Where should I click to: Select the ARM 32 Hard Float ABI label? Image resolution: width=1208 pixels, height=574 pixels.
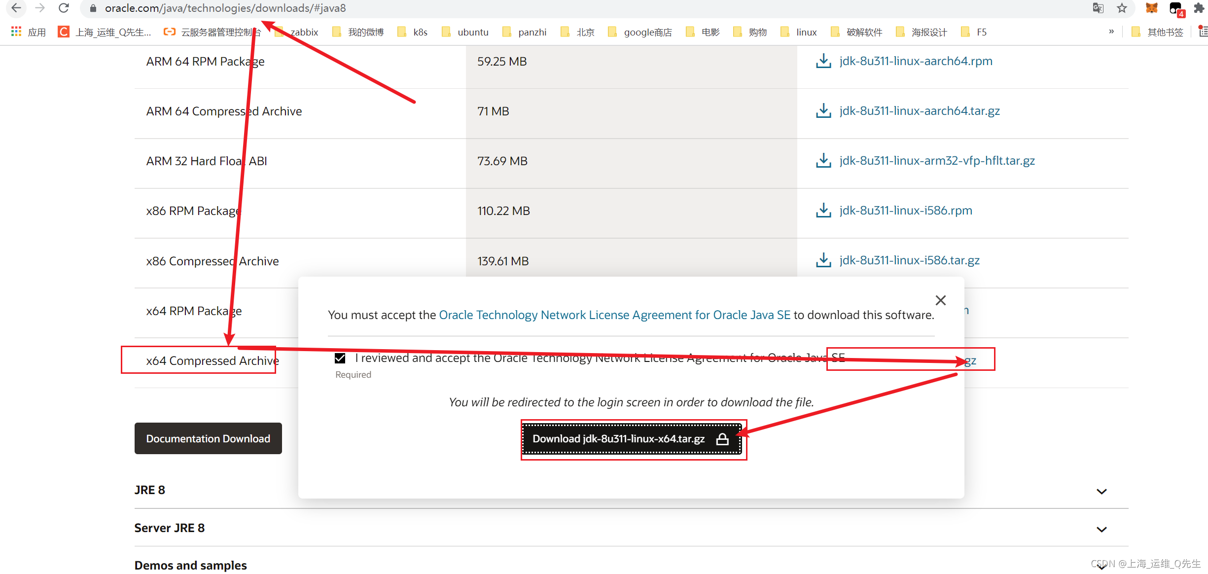click(207, 161)
